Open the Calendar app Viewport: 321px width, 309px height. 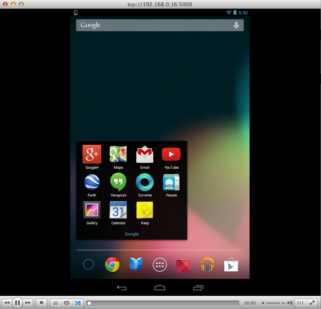(x=118, y=210)
